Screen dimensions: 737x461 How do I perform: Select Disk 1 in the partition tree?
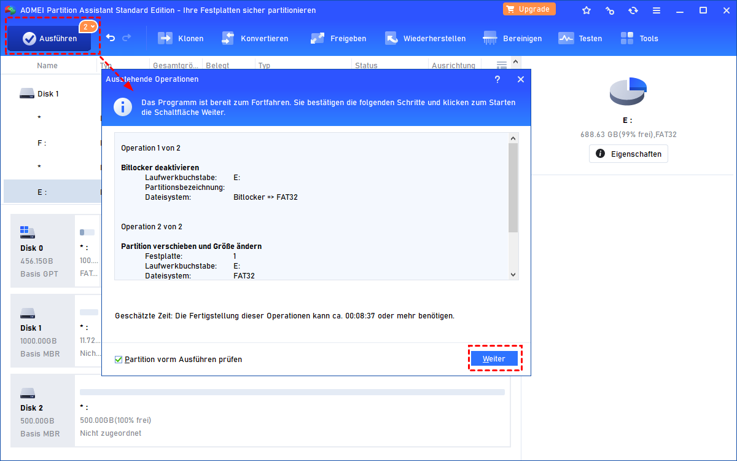pyautogui.click(x=48, y=93)
